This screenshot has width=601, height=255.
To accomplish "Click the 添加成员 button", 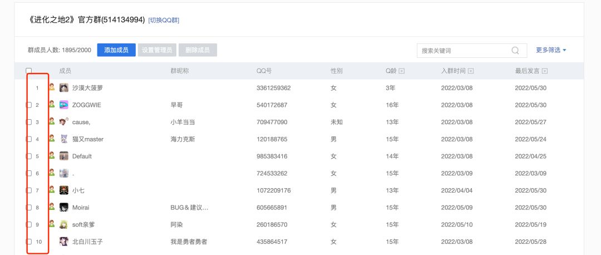I will pos(116,50).
